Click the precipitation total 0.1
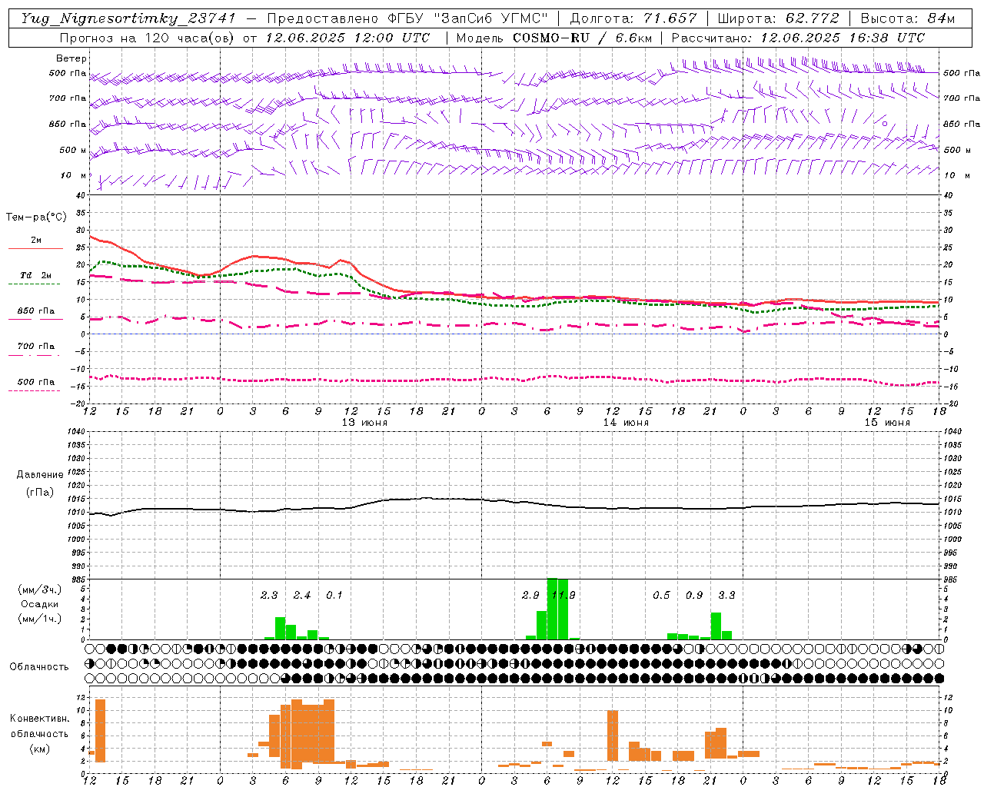 (x=334, y=595)
